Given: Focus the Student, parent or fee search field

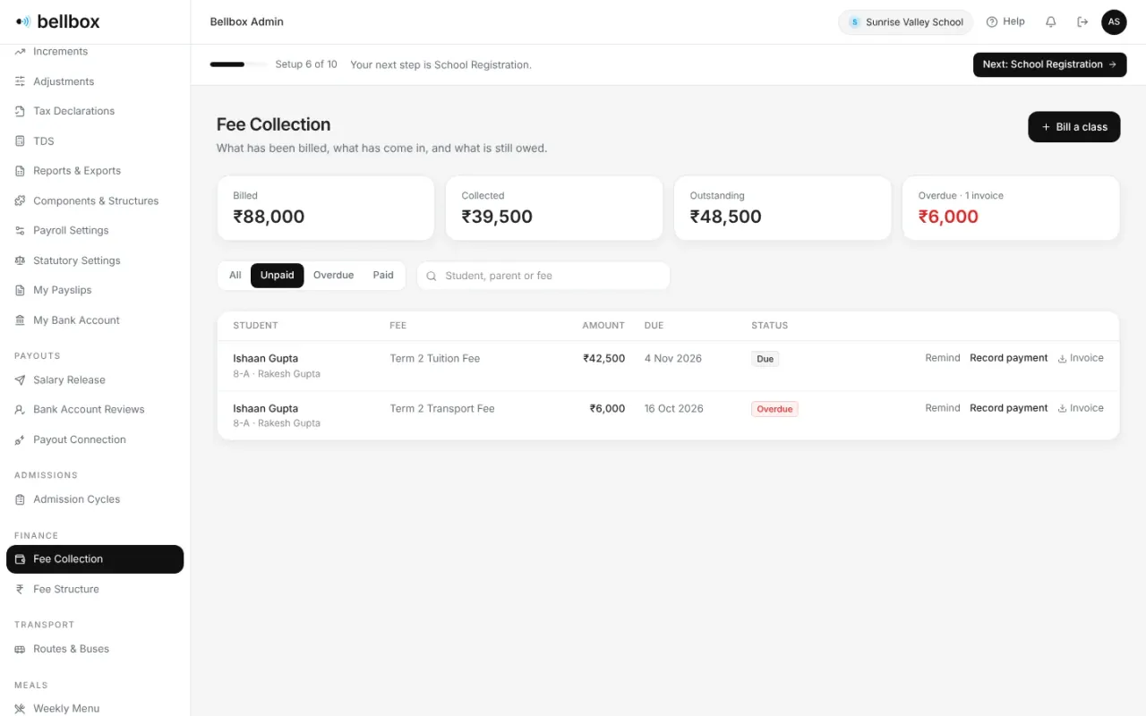Looking at the screenshot, I should tap(543, 276).
